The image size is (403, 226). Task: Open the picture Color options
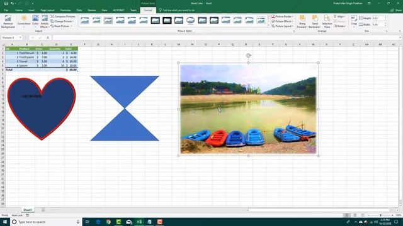pyautogui.click(x=35, y=21)
